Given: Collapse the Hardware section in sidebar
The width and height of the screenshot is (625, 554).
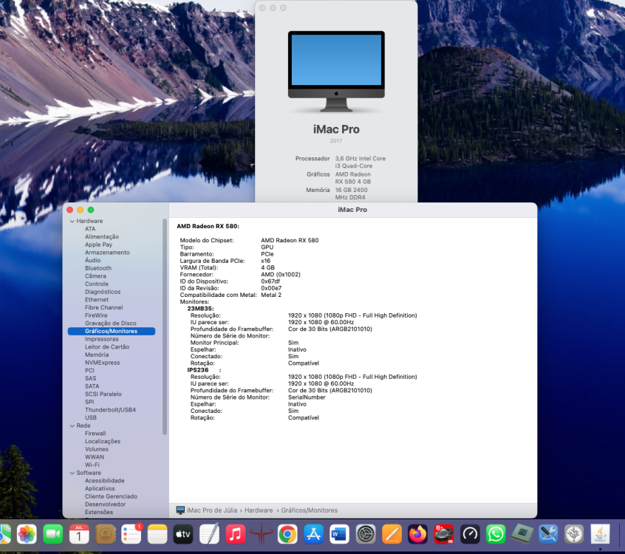Looking at the screenshot, I should coord(72,221).
